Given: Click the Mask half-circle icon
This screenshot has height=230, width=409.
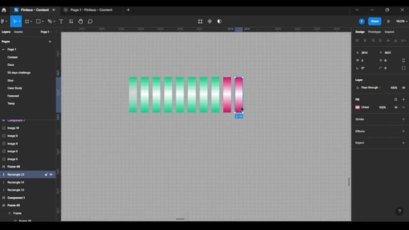Looking at the screenshot, I should (x=219, y=21).
